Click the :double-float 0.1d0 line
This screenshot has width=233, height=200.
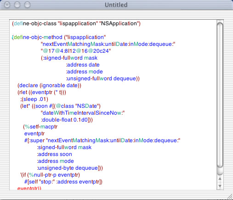click(67, 120)
